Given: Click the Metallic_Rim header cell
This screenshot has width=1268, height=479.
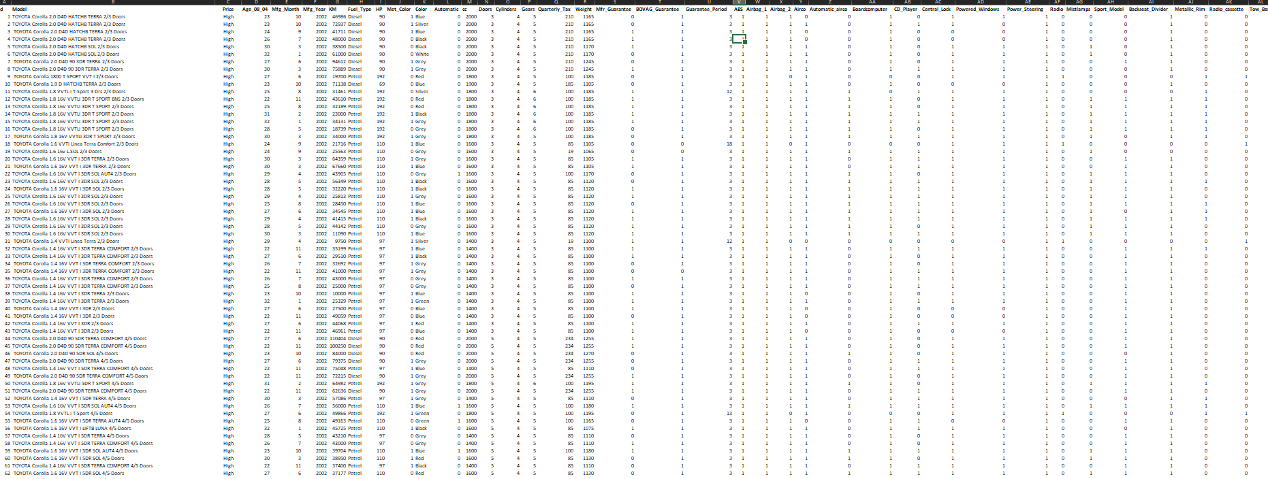Looking at the screenshot, I should (1190, 10).
